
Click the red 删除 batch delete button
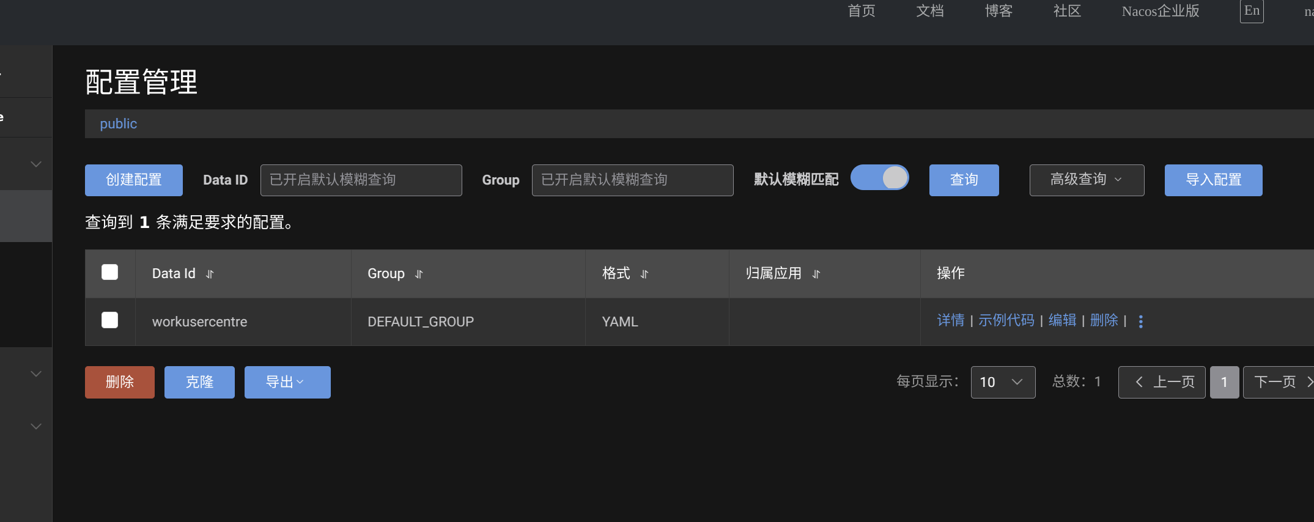tap(119, 382)
